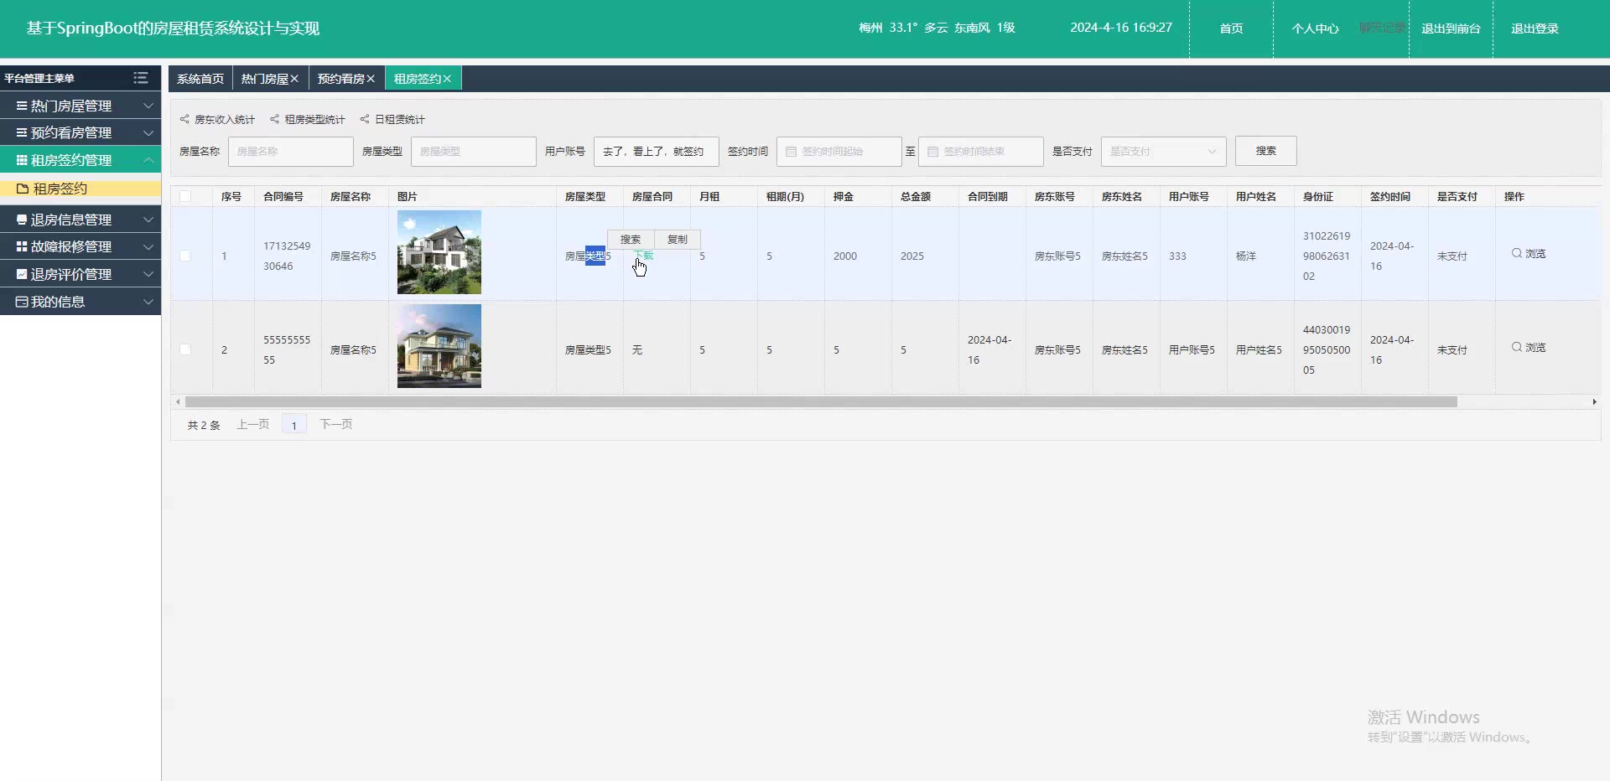The width and height of the screenshot is (1610, 781).
Task: Click 聊天记录 in header
Action: tap(1382, 28)
